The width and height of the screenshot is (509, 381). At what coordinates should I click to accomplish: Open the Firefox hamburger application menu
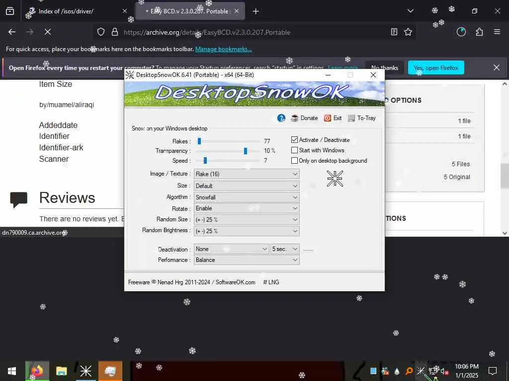point(497,32)
